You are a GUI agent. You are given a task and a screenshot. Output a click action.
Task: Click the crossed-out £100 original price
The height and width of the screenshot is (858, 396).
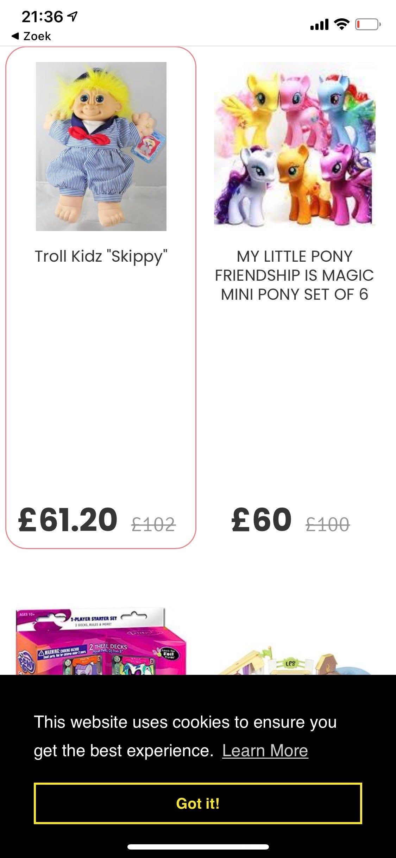[327, 524]
